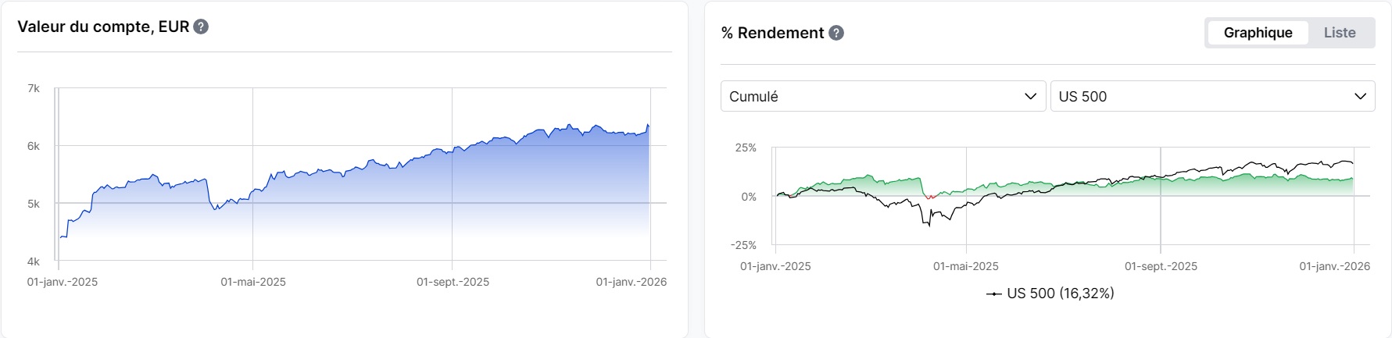Click the green shaded return area

tap(860, 187)
